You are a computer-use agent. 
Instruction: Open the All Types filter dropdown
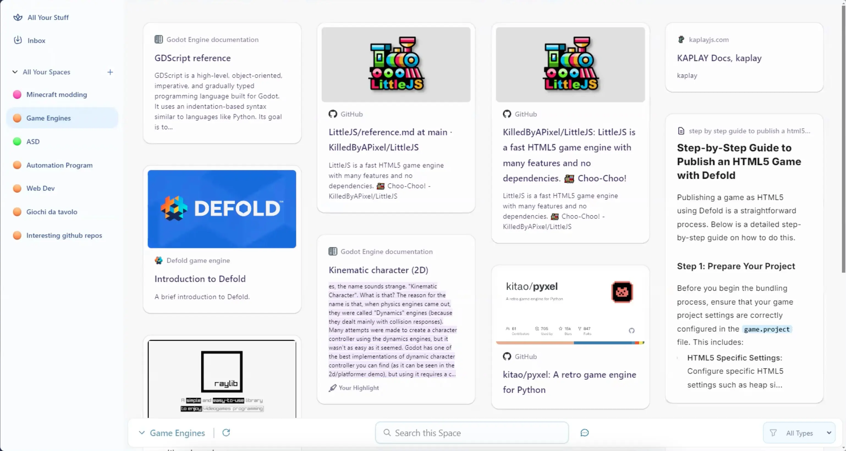click(x=800, y=433)
